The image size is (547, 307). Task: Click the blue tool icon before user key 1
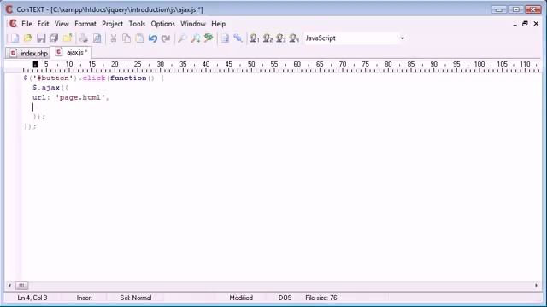pyautogui.click(x=238, y=38)
